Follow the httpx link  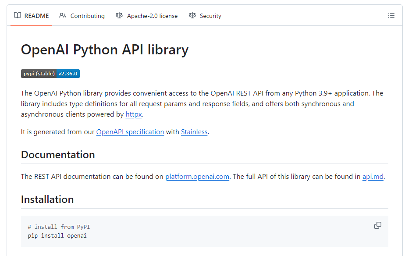coord(134,114)
